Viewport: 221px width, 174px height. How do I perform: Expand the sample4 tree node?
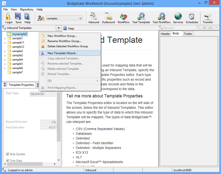point(5,60)
